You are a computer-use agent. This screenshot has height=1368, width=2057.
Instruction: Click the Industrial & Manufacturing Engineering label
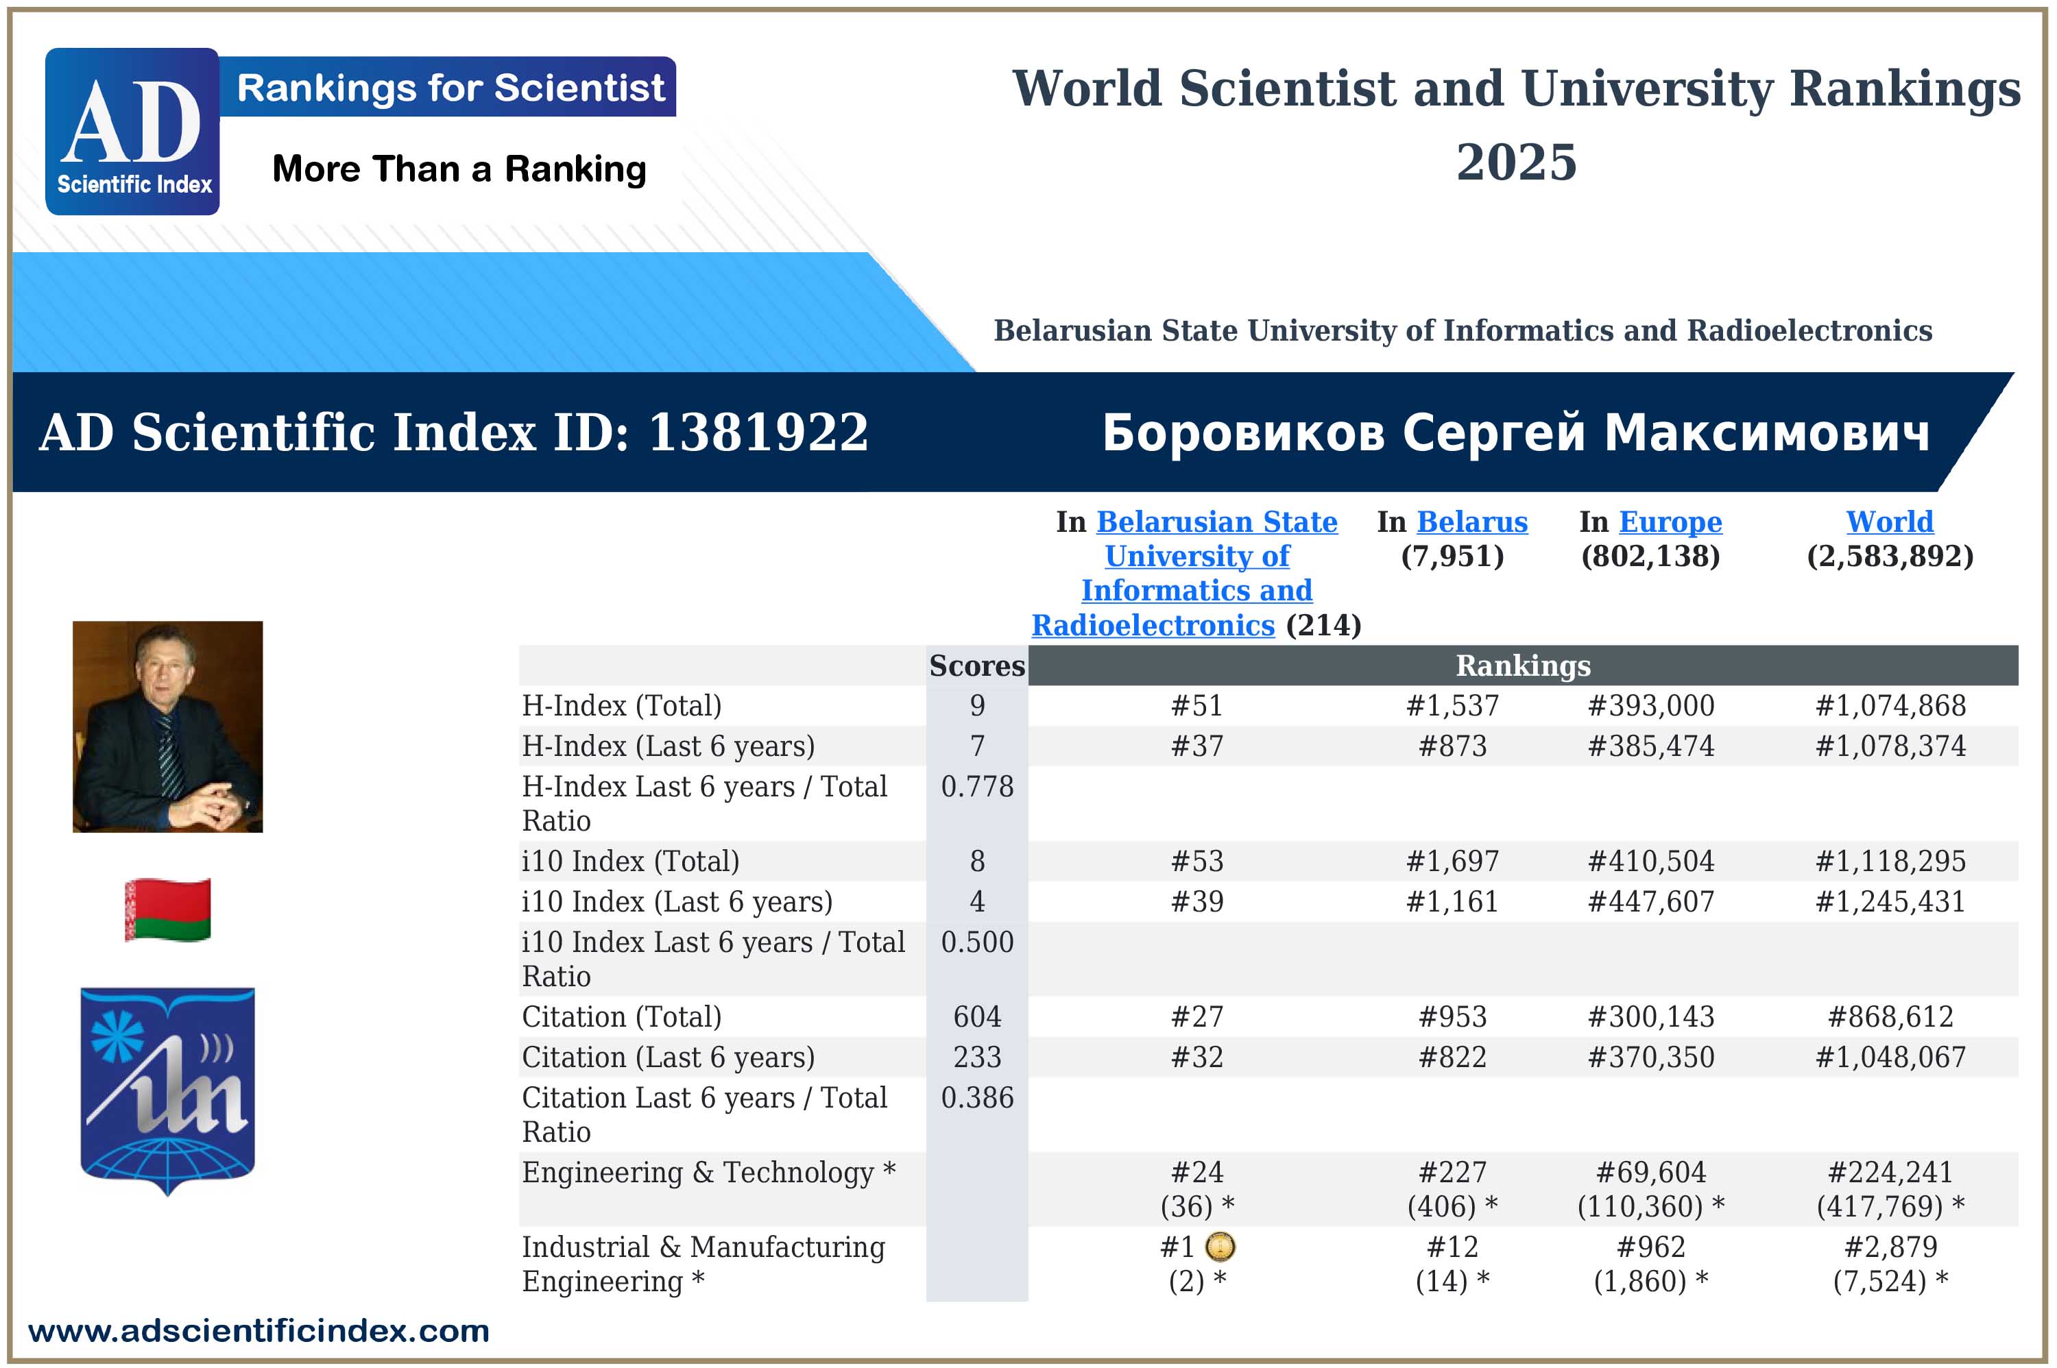[703, 1265]
